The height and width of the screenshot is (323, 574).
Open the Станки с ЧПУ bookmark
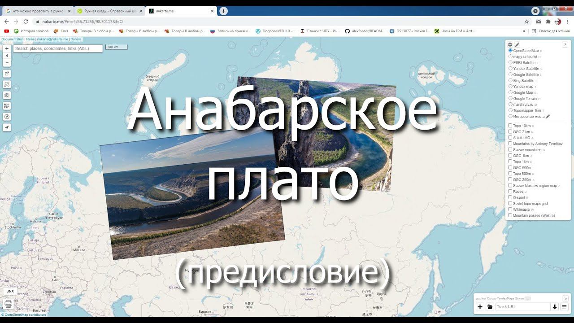(320, 31)
